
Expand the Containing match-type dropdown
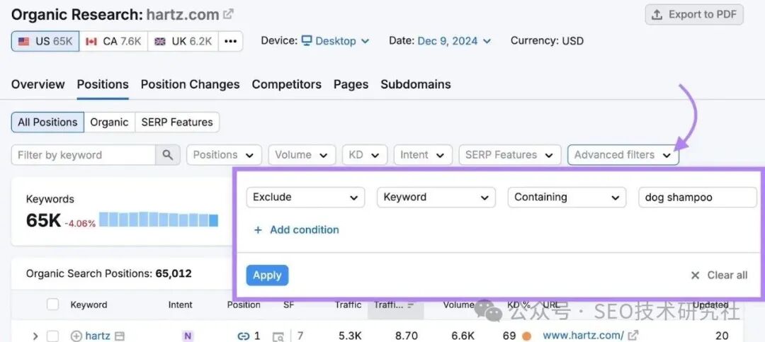click(567, 198)
